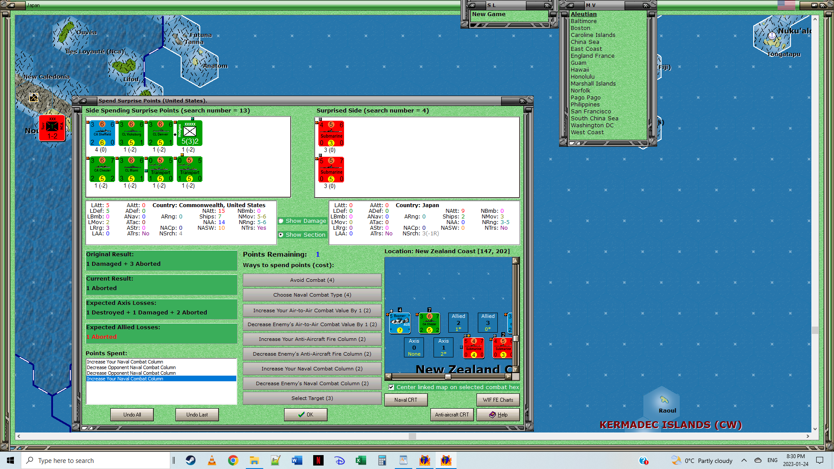Click the Undo All button

click(x=132, y=415)
